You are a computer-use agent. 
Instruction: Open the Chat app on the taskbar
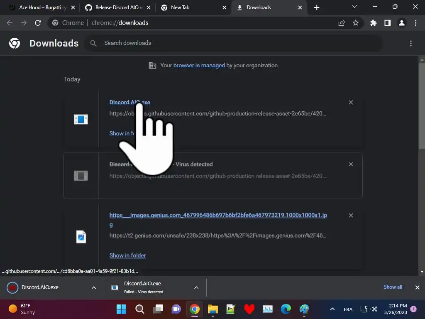pyautogui.click(x=176, y=309)
